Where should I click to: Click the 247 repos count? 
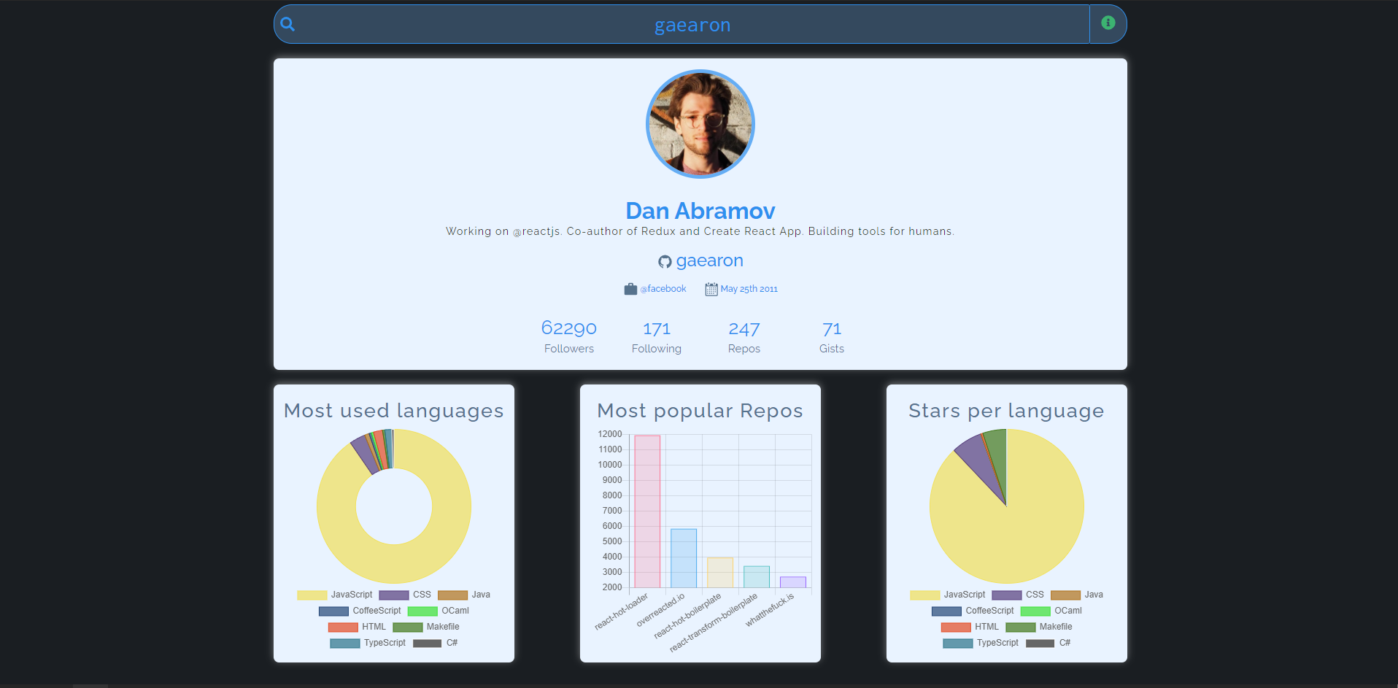[744, 328]
